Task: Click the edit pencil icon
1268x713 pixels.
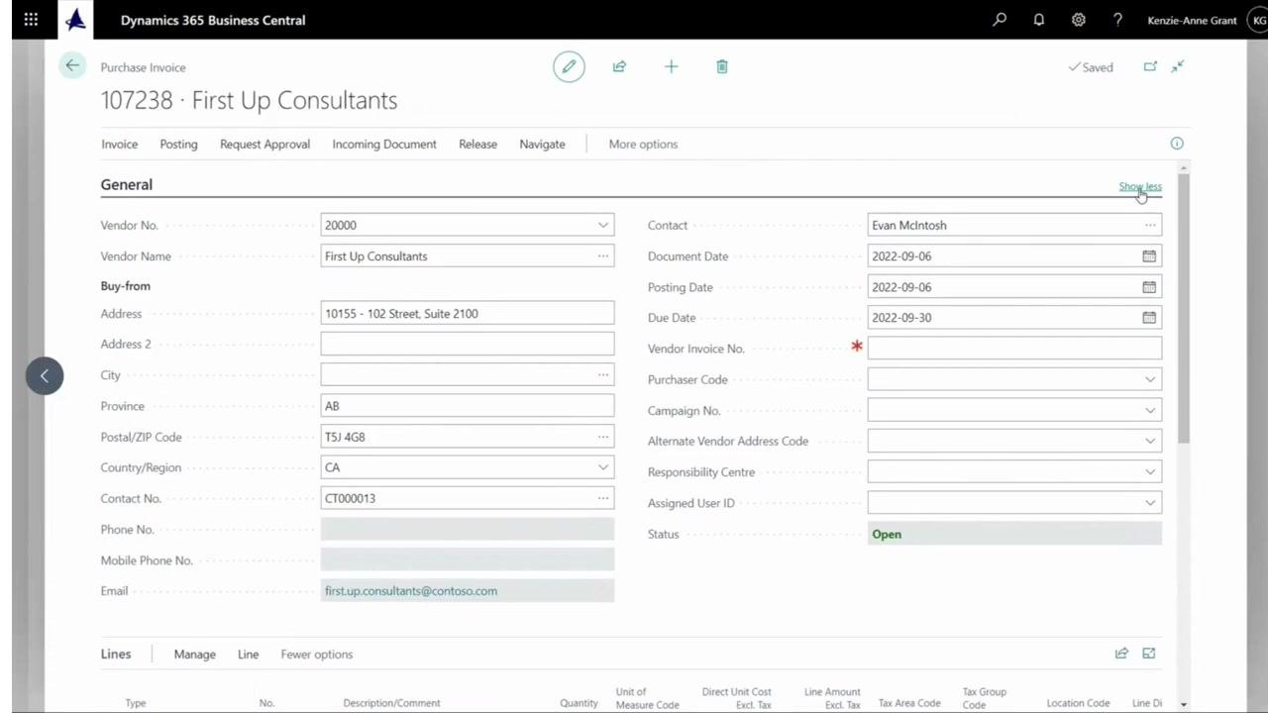Action: 569,66
